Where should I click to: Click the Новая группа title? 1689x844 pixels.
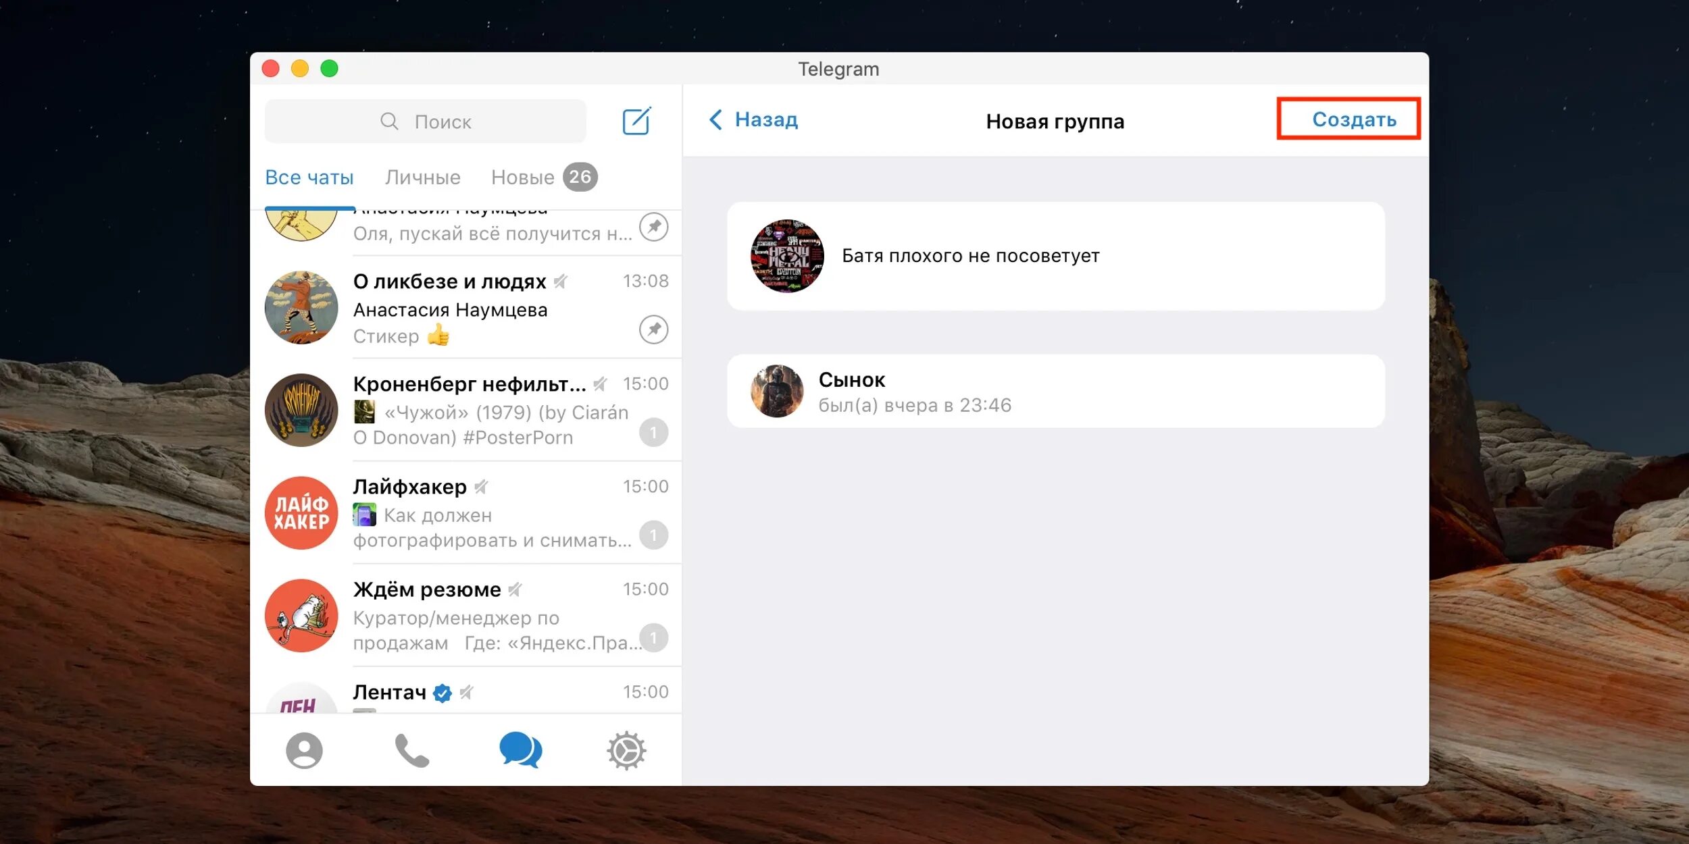pos(1055,122)
